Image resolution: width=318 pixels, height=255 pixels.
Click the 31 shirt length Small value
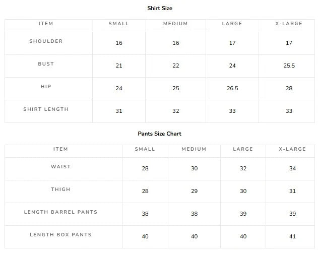119,111
